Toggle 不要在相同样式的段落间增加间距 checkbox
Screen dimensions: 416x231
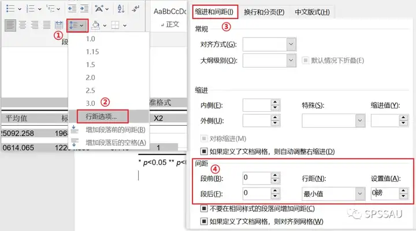(204, 208)
